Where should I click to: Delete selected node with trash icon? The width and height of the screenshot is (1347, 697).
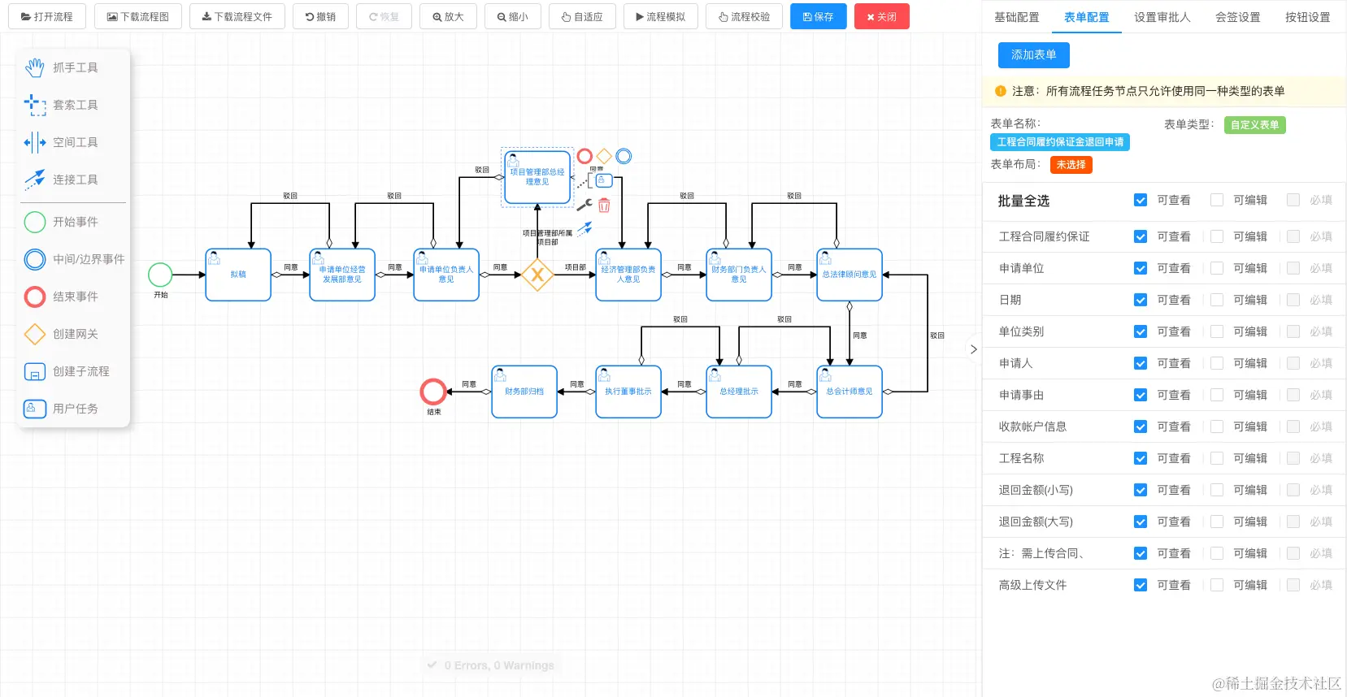604,205
